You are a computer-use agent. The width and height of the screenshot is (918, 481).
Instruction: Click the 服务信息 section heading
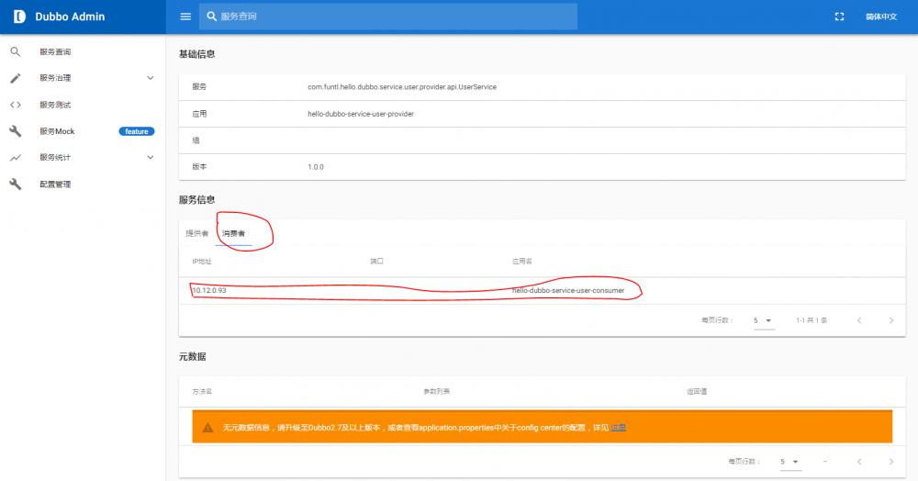196,199
